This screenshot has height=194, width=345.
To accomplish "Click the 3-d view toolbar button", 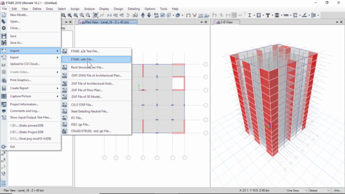I will (109, 15).
